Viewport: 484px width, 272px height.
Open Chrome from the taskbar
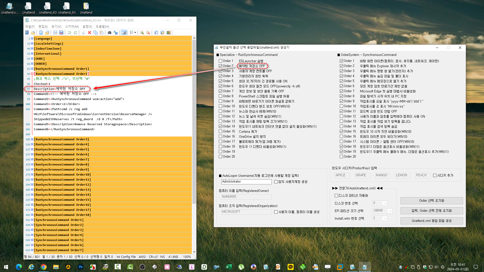point(43,267)
